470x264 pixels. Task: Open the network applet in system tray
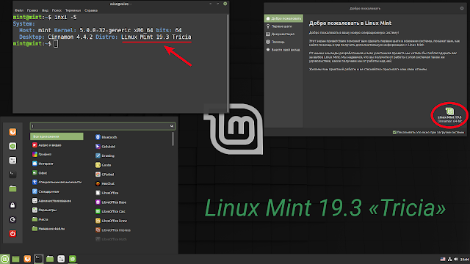[x=449, y=259]
